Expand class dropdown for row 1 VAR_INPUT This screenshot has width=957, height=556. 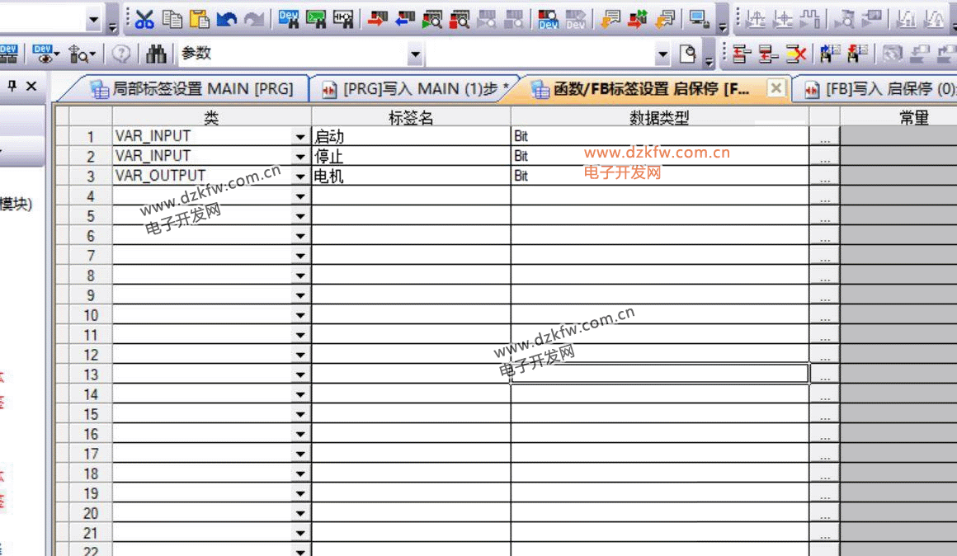[300, 137]
